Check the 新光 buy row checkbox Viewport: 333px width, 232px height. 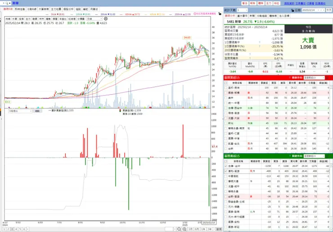[x=226, y=123]
